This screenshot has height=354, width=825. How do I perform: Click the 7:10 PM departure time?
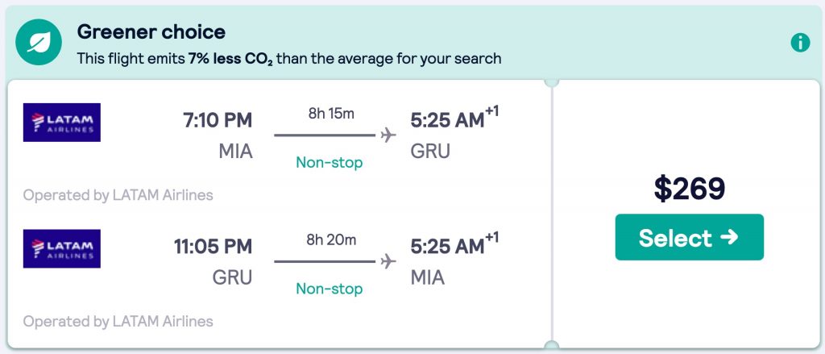pyautogui.click(x=218, y=121)
